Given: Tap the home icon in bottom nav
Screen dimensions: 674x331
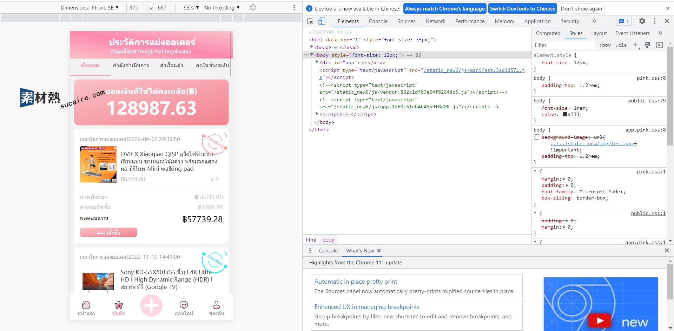Looking at the screenshot, I should [x=86, y=305].
